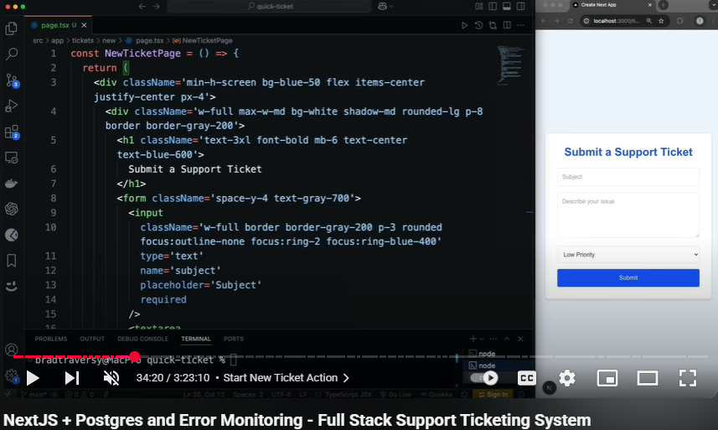Open the Search view in activity bar
Screen dimensions: 718x430
click(x=12, y=54)
